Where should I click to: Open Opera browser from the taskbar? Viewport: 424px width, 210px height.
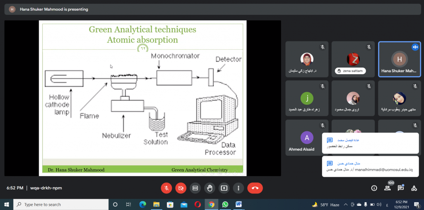pyautogui.click(x=198, y=205)
